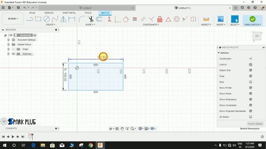Screen dimensions: 266x149
Task: Toggle the Sketch Grid checkbox
Action: pos(251,70)
